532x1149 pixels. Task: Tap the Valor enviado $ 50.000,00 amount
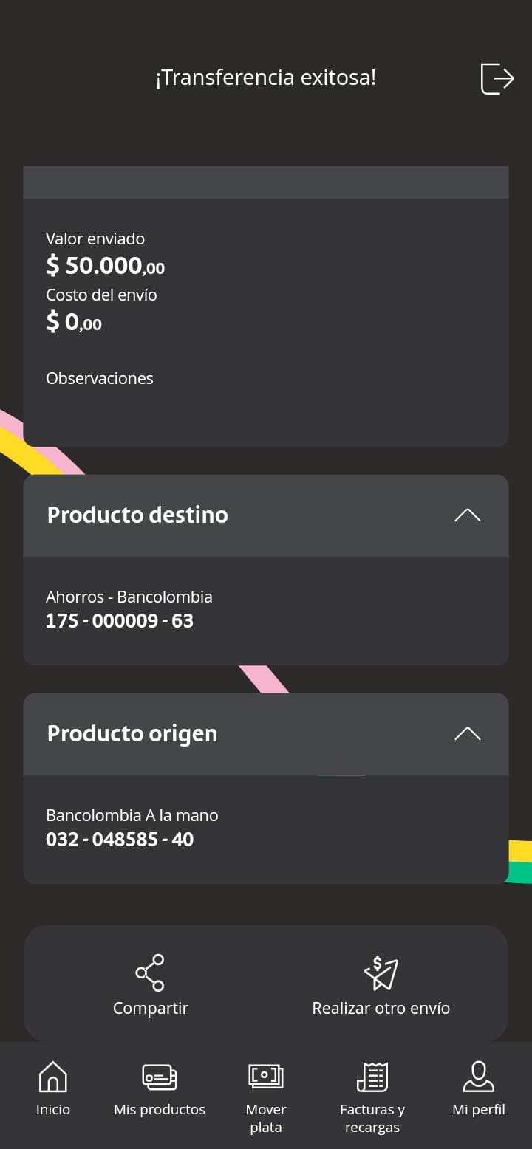coord(106,265)
